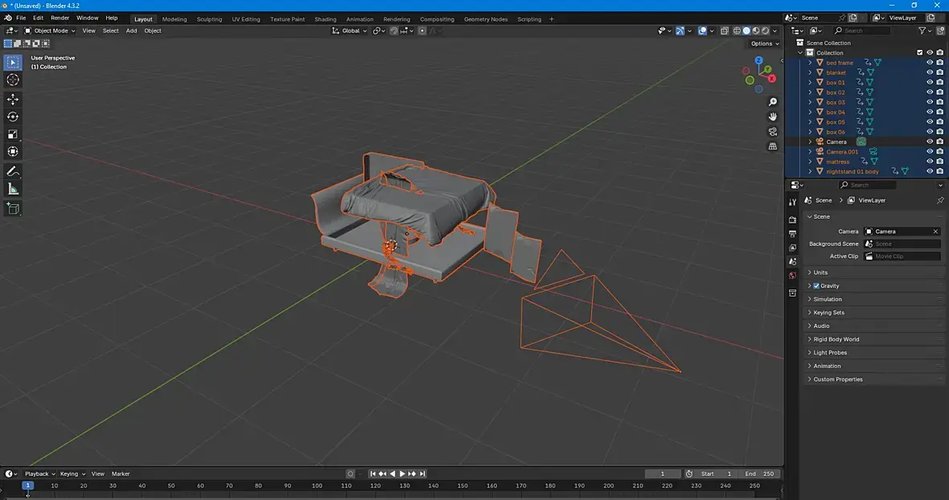The image size is (949, 500).
Task: Toggle X-ray display in viewport header
Action: tap(725, 31)
